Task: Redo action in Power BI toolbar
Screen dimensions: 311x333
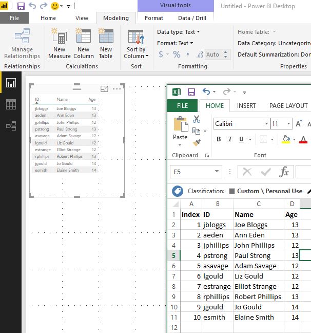Action: pos(44,6)
